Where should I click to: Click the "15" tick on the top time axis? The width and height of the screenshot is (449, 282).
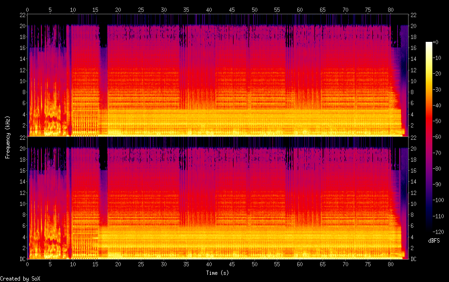95,10
